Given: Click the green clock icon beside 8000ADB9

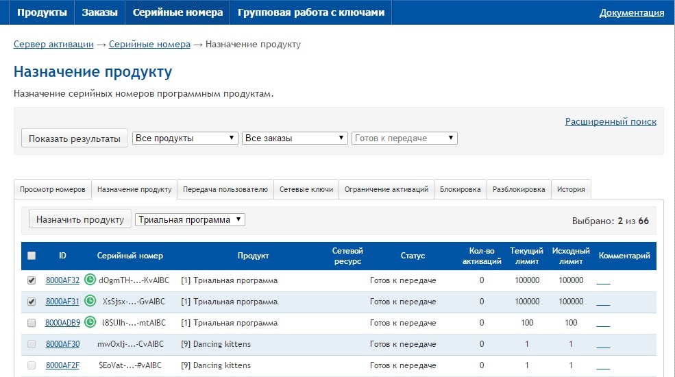Looking at the screenshot, I should click(x=90, y=323).
